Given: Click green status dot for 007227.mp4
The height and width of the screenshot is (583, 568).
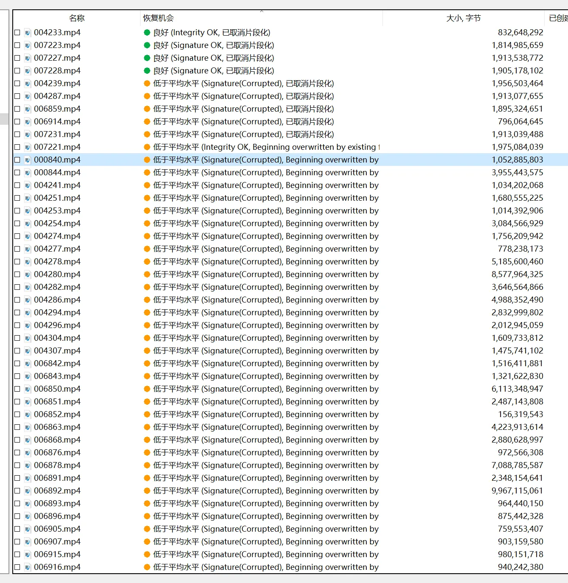Looking at the screenshot, I should tap(147, 58).
